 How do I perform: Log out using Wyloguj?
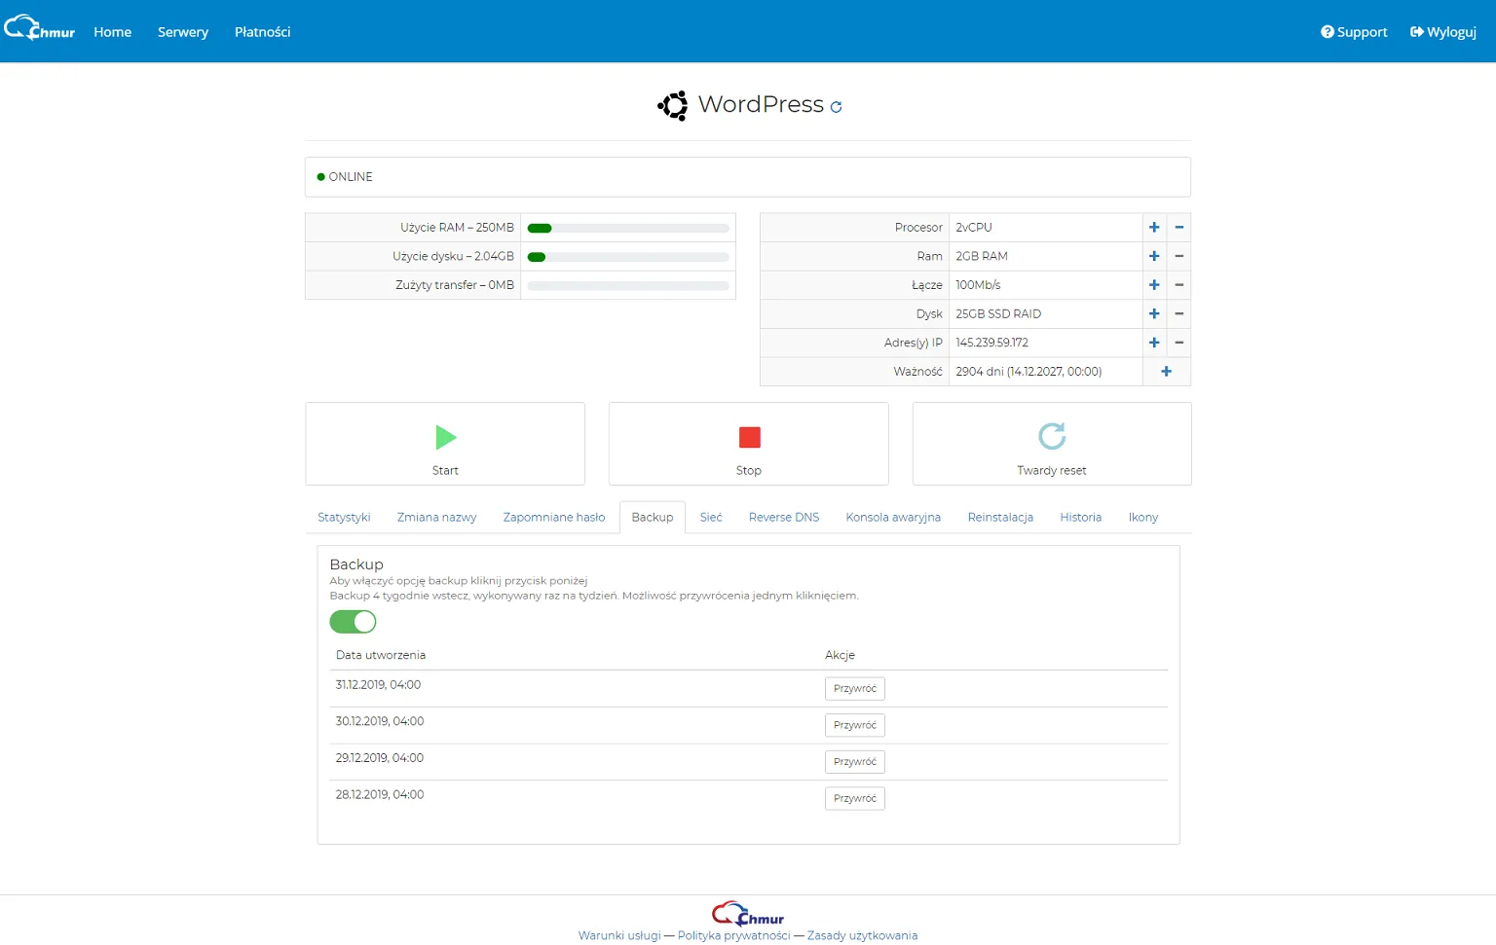pos(1443,32)
